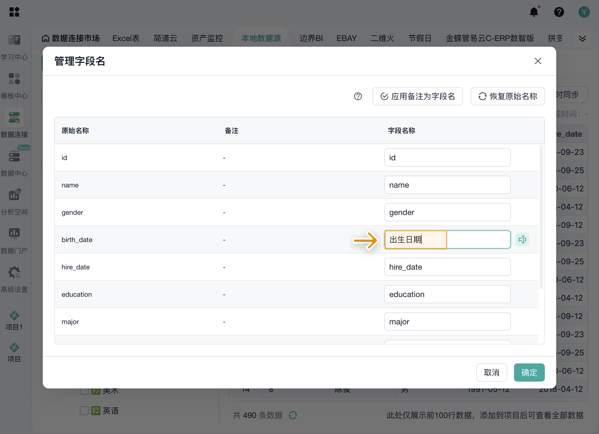Refresh the 490 条数据 count

point(293,415)
